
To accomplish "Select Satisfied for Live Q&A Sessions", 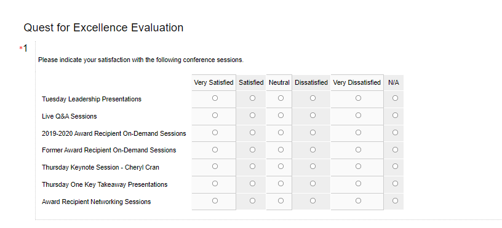I will (x=252, y=115).
